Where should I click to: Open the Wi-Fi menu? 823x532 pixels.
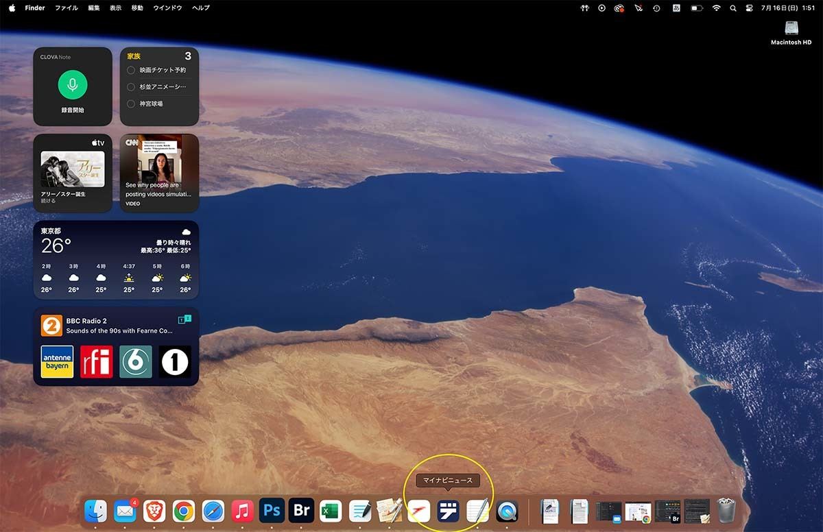[x=716, y=8]
